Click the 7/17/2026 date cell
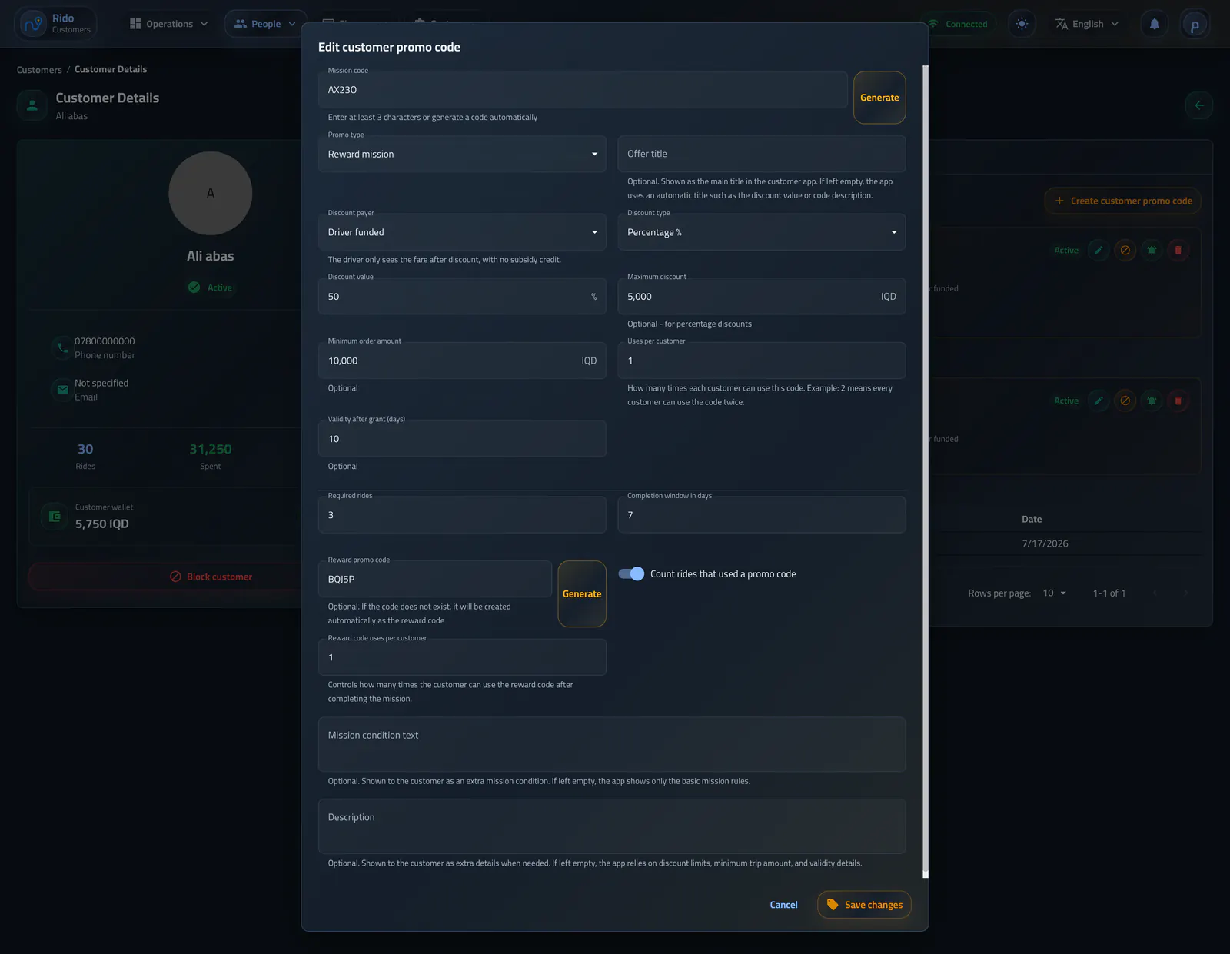The image size is (1230, 954). (x=1045, y=543)
